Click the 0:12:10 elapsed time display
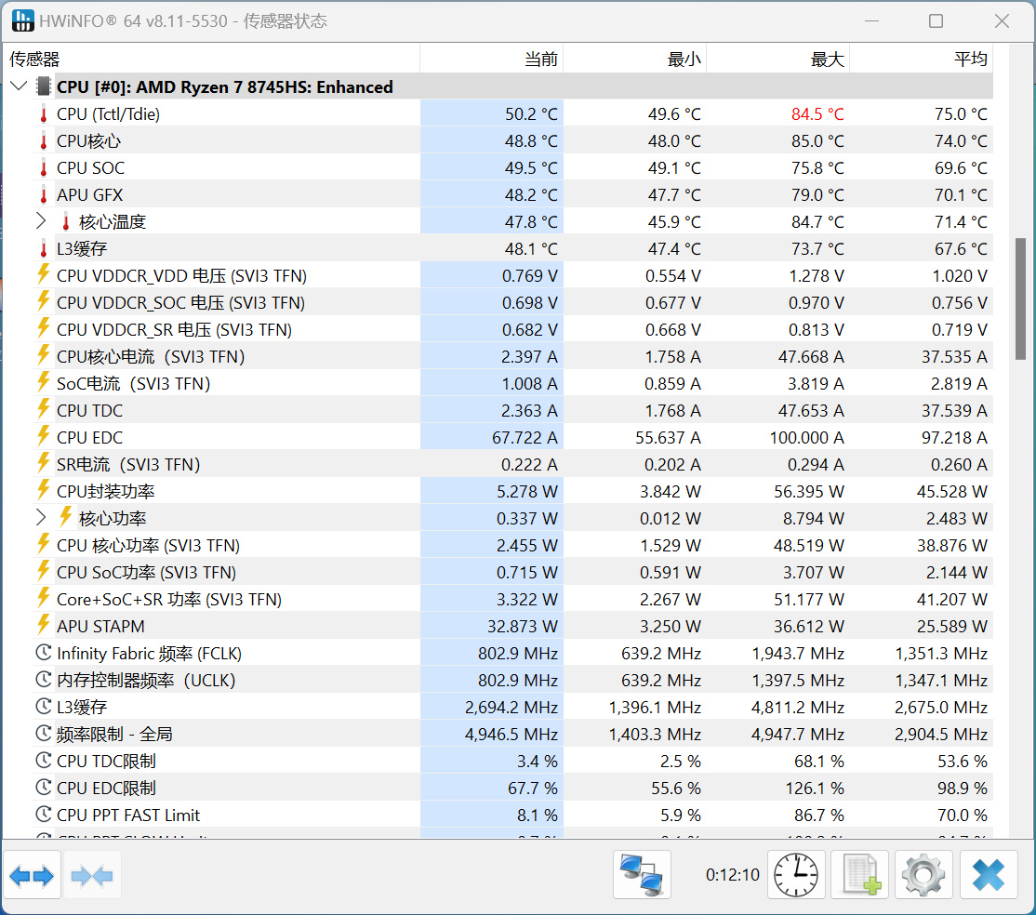This screenshot has width=1036, height=915. [732, 875]
